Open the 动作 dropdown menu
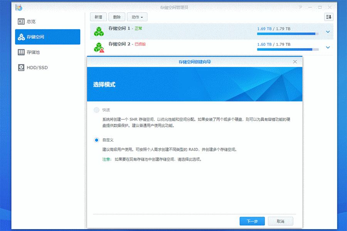The height and width of the screenshot is (231, 347). coord(137,17)
